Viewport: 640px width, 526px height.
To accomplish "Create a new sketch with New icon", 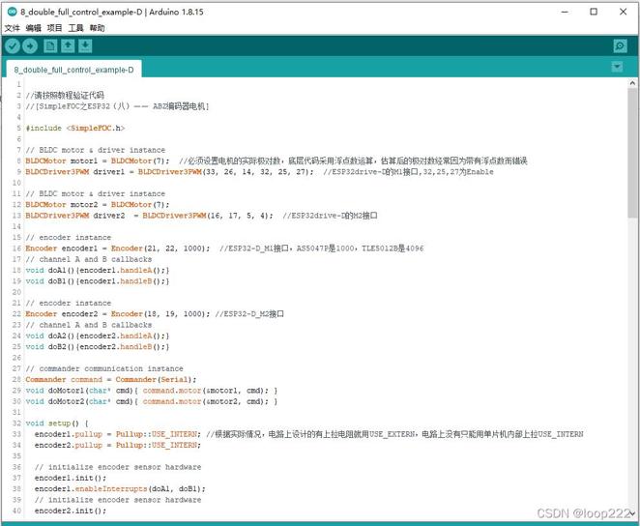I will [x=50, y=46].
